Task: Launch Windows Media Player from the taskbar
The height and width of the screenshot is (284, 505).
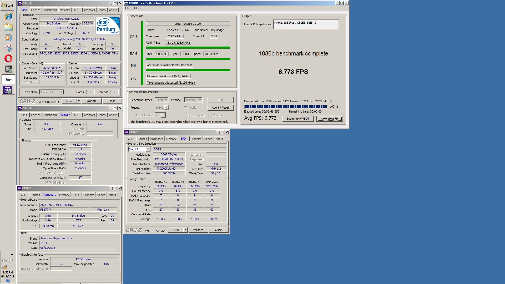Action: [x=8, y=38]
